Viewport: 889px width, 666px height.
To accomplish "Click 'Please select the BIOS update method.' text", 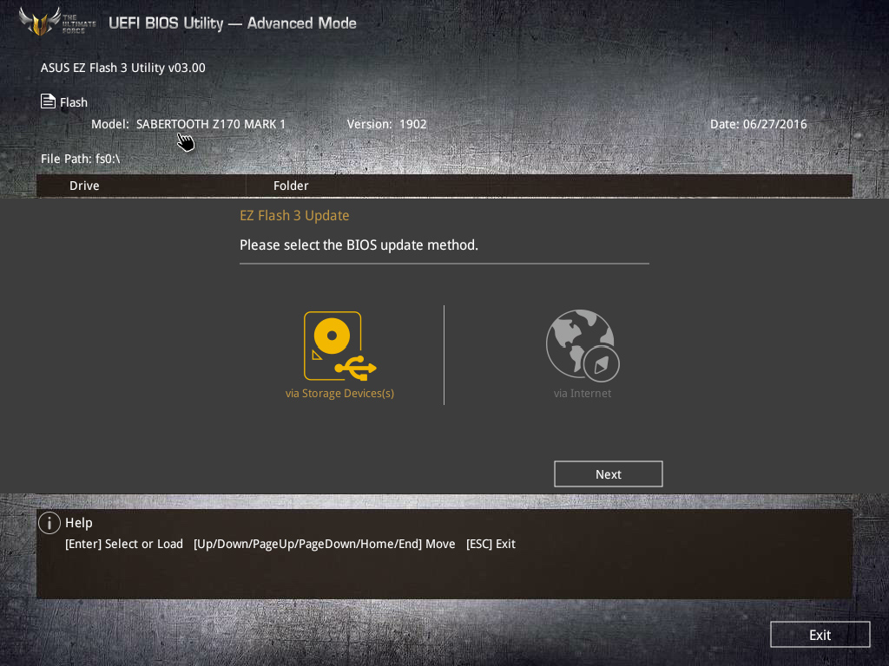I will (x=359, y=245).
